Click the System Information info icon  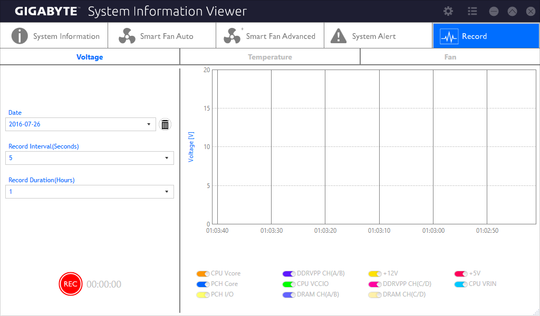click(20, 36)
